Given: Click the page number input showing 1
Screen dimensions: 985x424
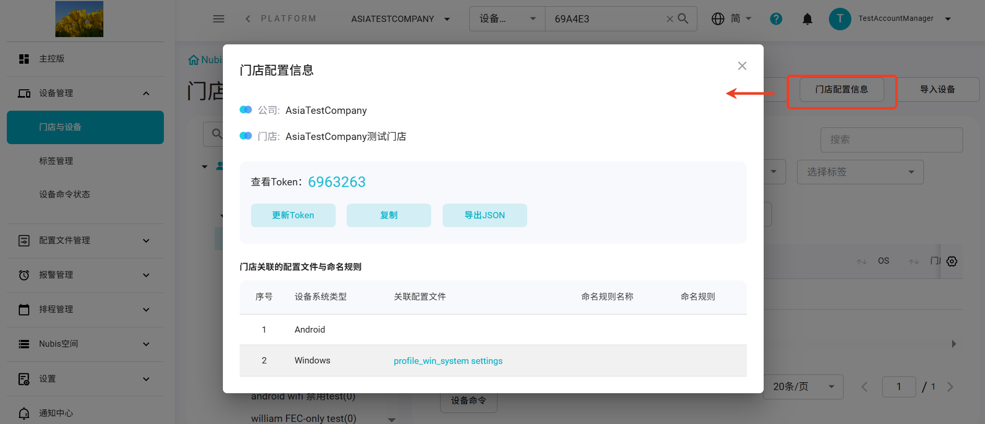Looking at the screenshot, I should [x=899, y=387].
